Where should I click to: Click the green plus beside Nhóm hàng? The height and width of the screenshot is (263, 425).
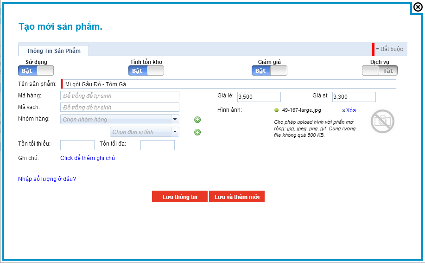pyautogui.click(x=197, y=120)
